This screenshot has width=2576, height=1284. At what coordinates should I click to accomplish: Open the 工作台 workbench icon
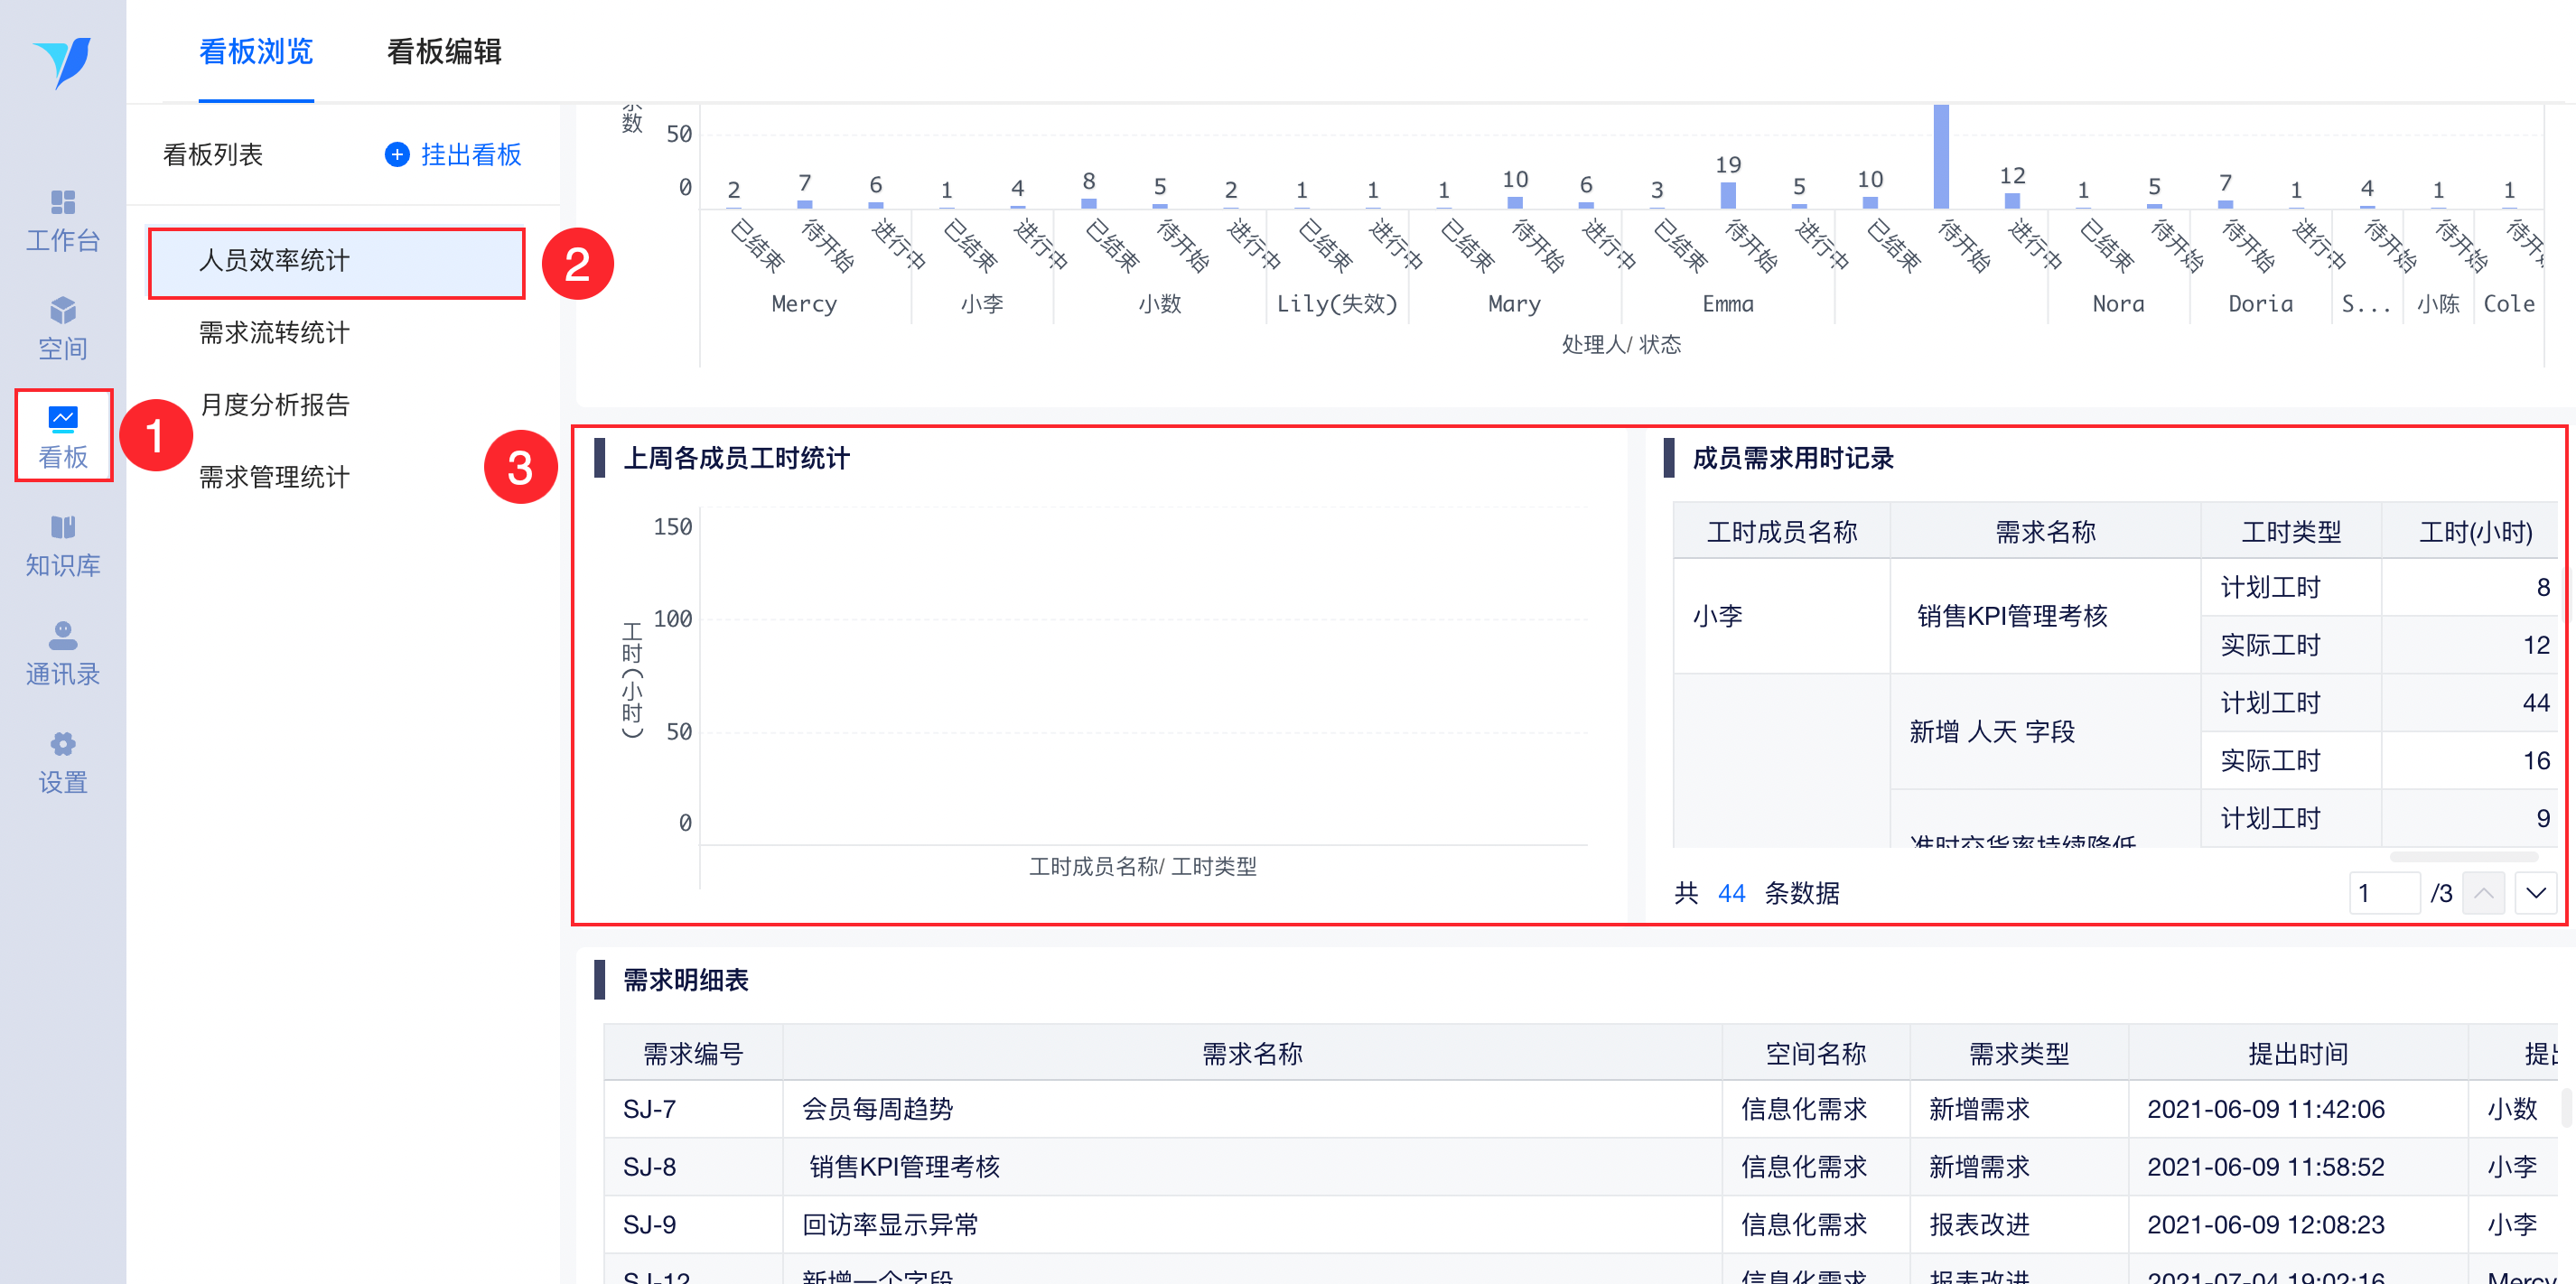point(63,203)
